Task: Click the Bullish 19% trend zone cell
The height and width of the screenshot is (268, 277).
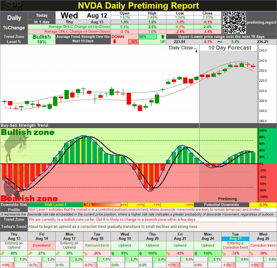Action: (x=42, y=39)
